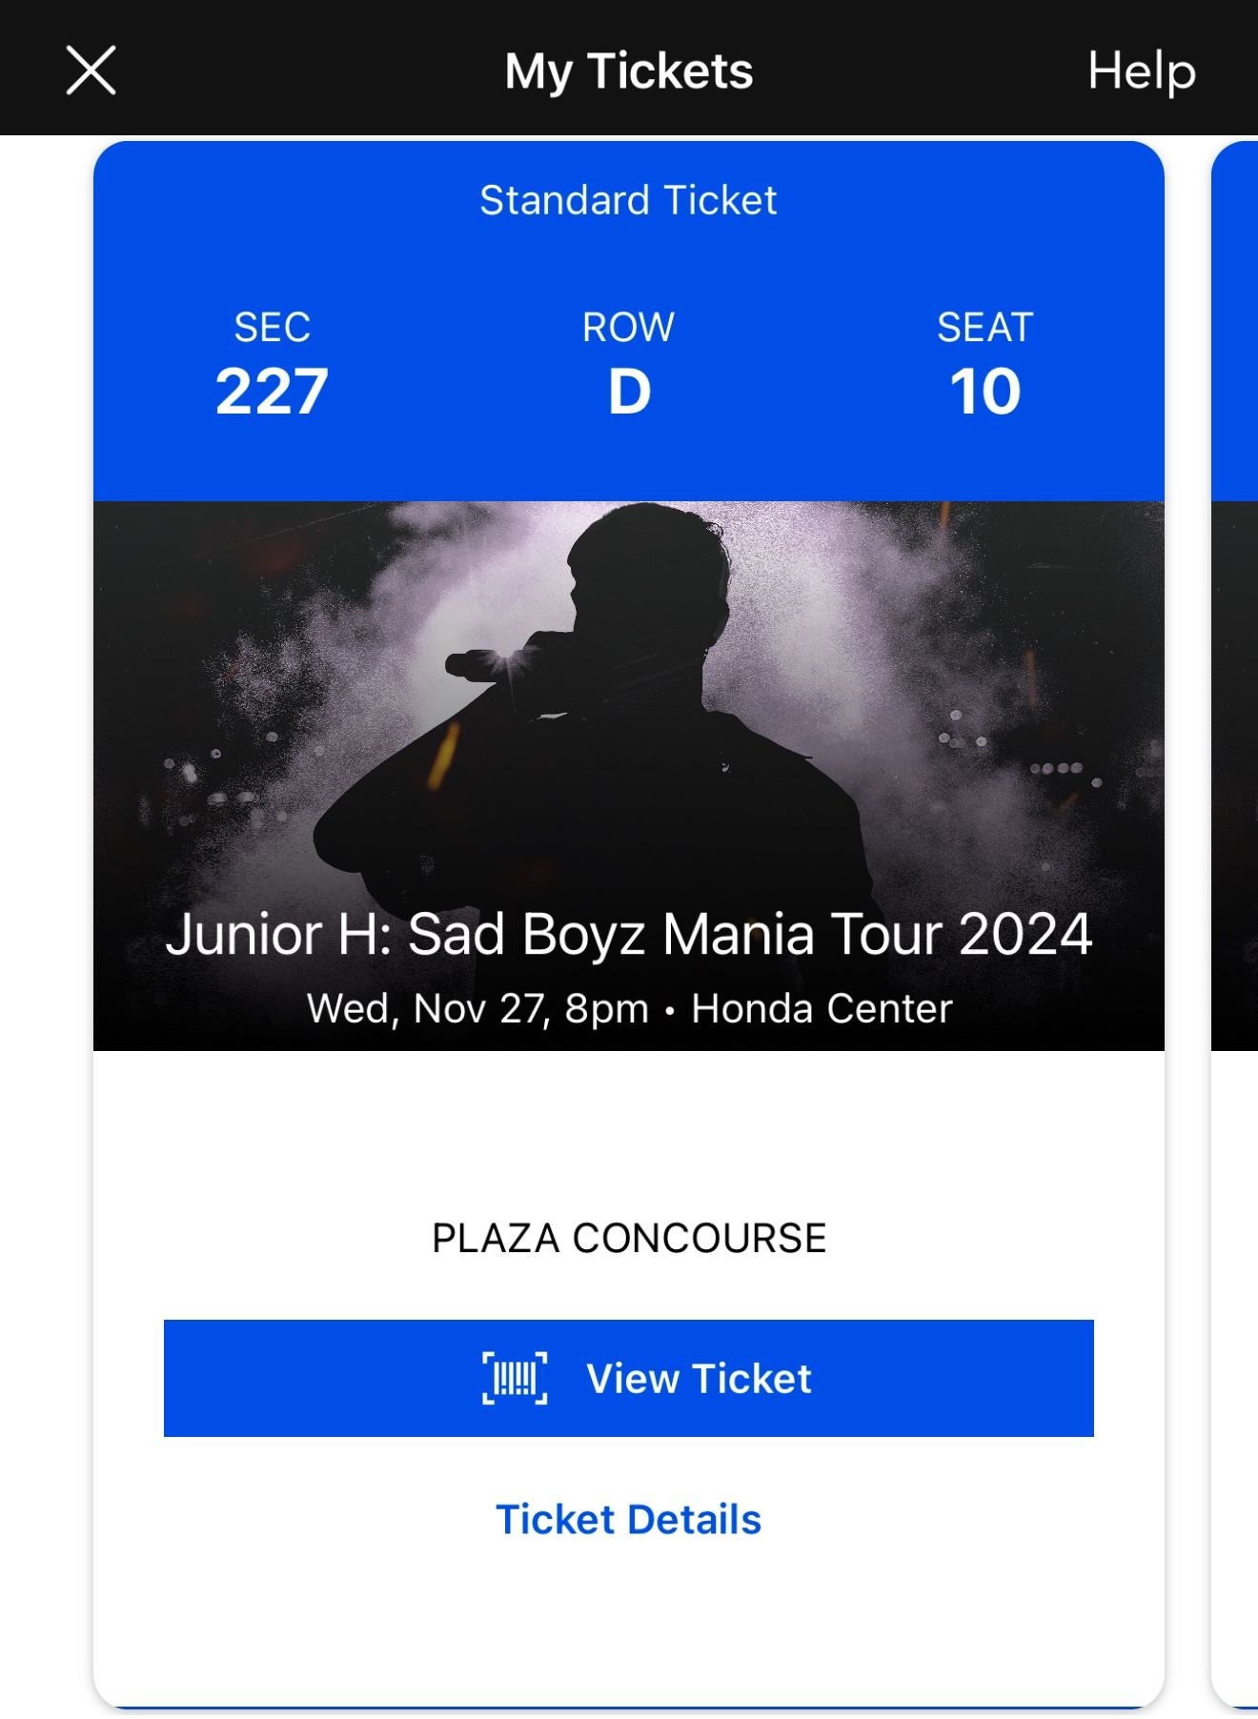Open Ticket Details
Viewport: 1258px width, 1719px height.
pos(629,1519)
